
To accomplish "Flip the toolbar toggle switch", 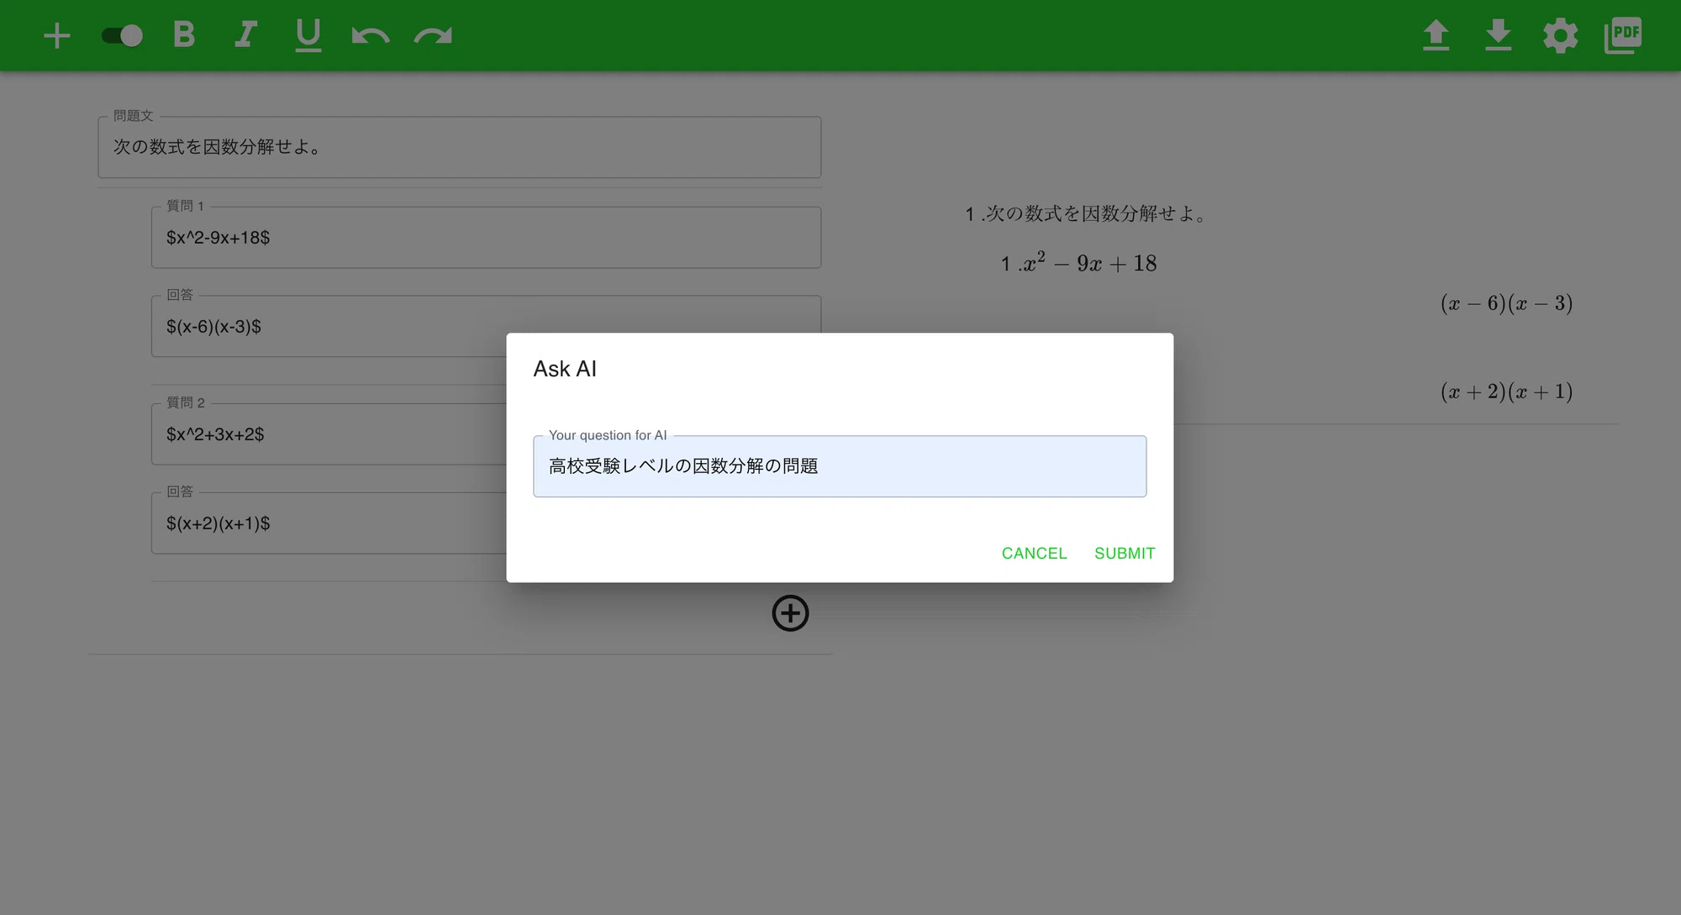I will click(121, 35).
